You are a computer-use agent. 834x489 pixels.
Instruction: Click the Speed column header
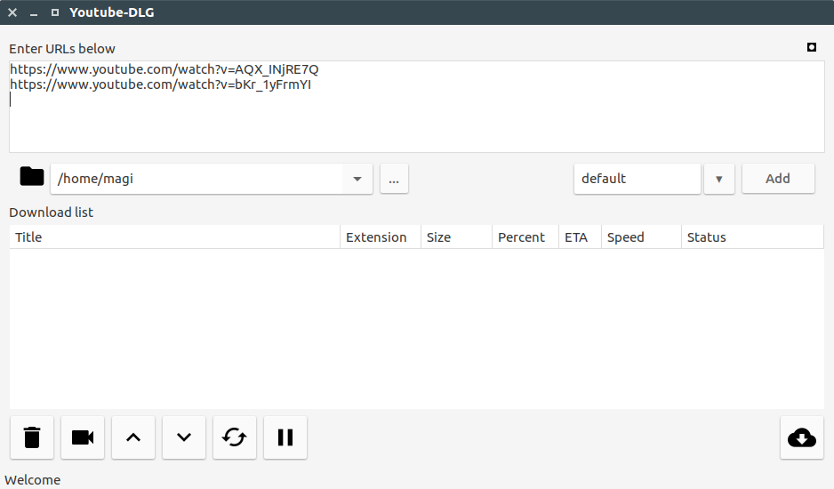pos(641,237)
